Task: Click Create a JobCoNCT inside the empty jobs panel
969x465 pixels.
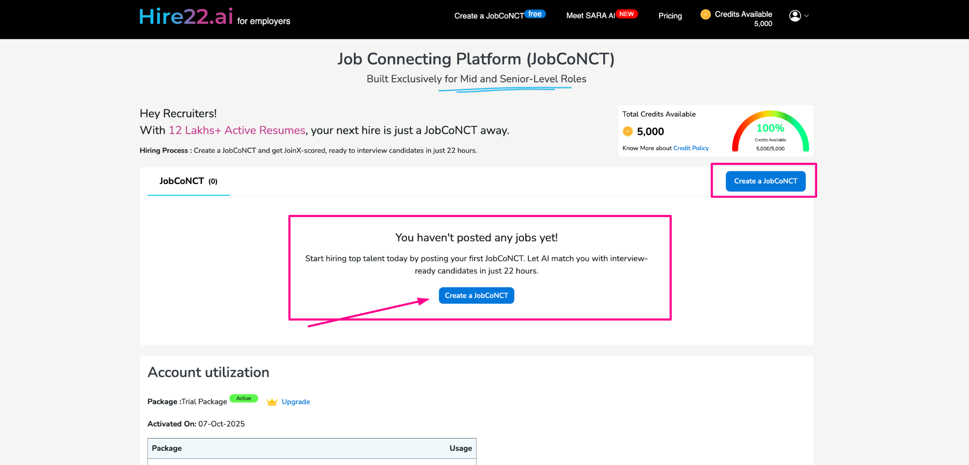Action: coord(476,295)
